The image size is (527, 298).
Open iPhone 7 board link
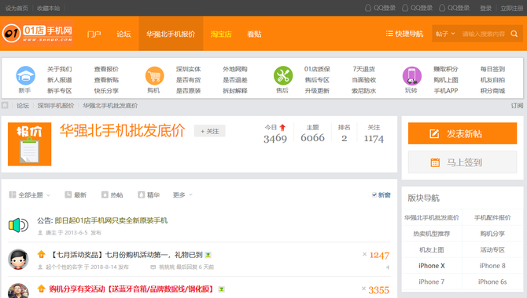432,282
